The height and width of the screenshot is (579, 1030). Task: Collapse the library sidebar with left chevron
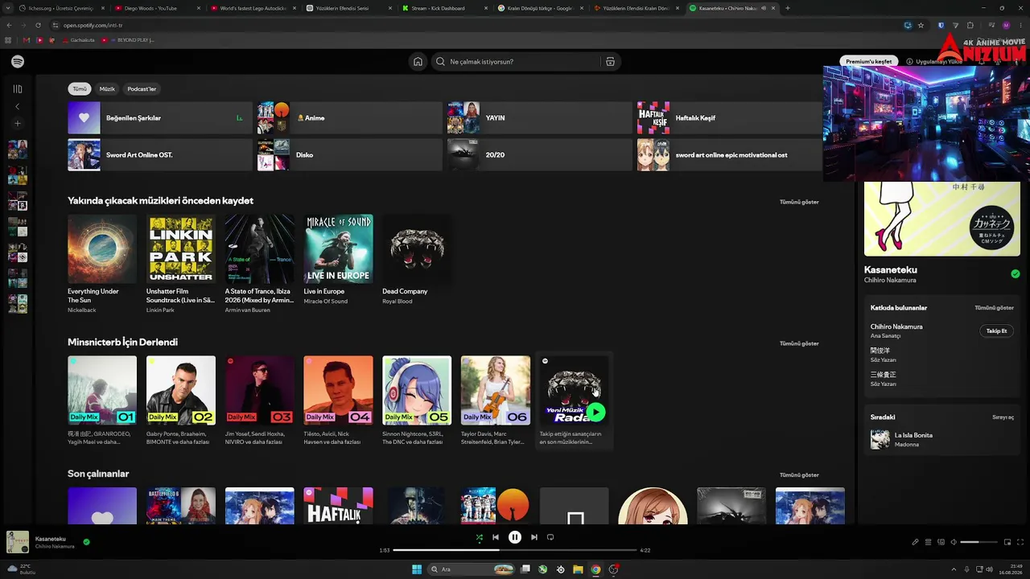click(x=18, y=106)
